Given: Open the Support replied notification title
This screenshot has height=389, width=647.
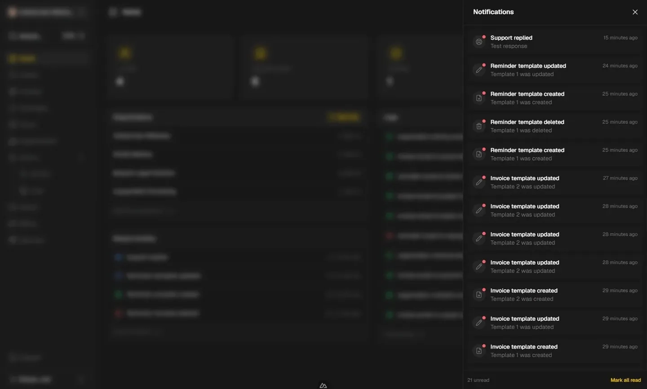Looking at the screenshot, I should click(x=511, y=38).
